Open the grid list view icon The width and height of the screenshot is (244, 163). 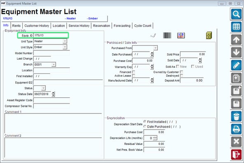(x=236, y=27)
